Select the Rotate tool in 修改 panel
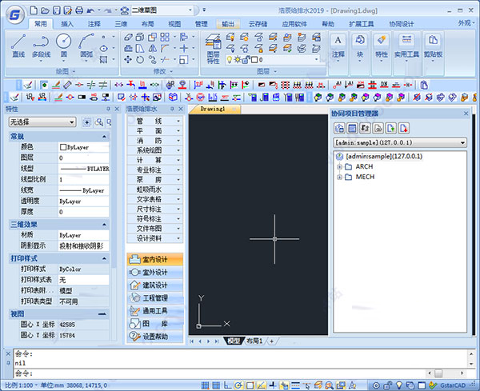Viewport: 480px width, 391px height. (x=140, y=59)
